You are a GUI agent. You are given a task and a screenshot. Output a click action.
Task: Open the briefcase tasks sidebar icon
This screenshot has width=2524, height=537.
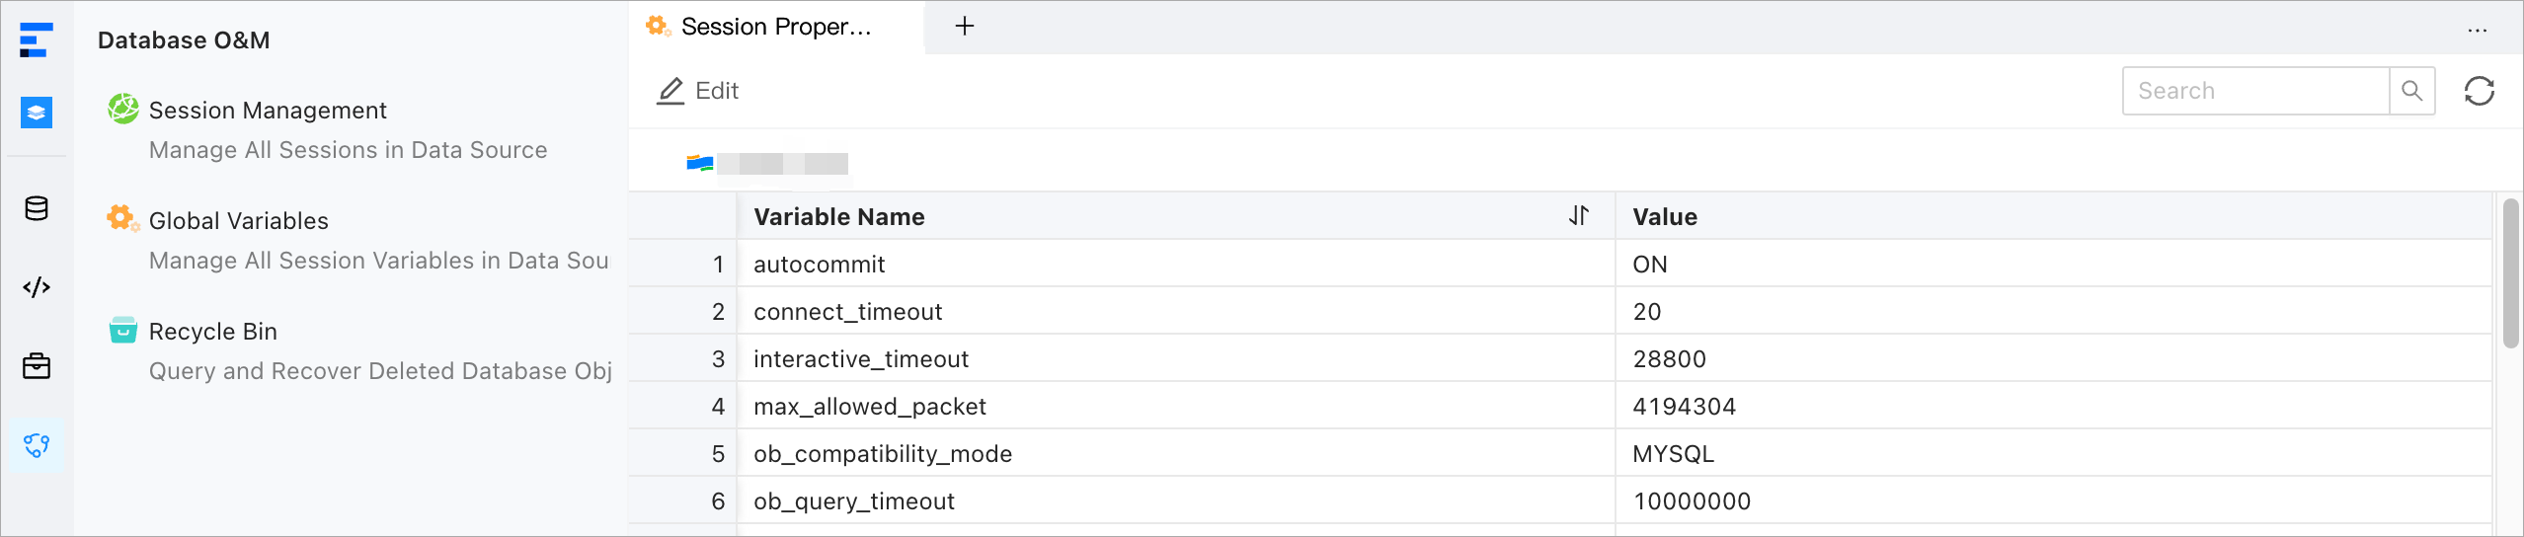click(x=37, y=366)
